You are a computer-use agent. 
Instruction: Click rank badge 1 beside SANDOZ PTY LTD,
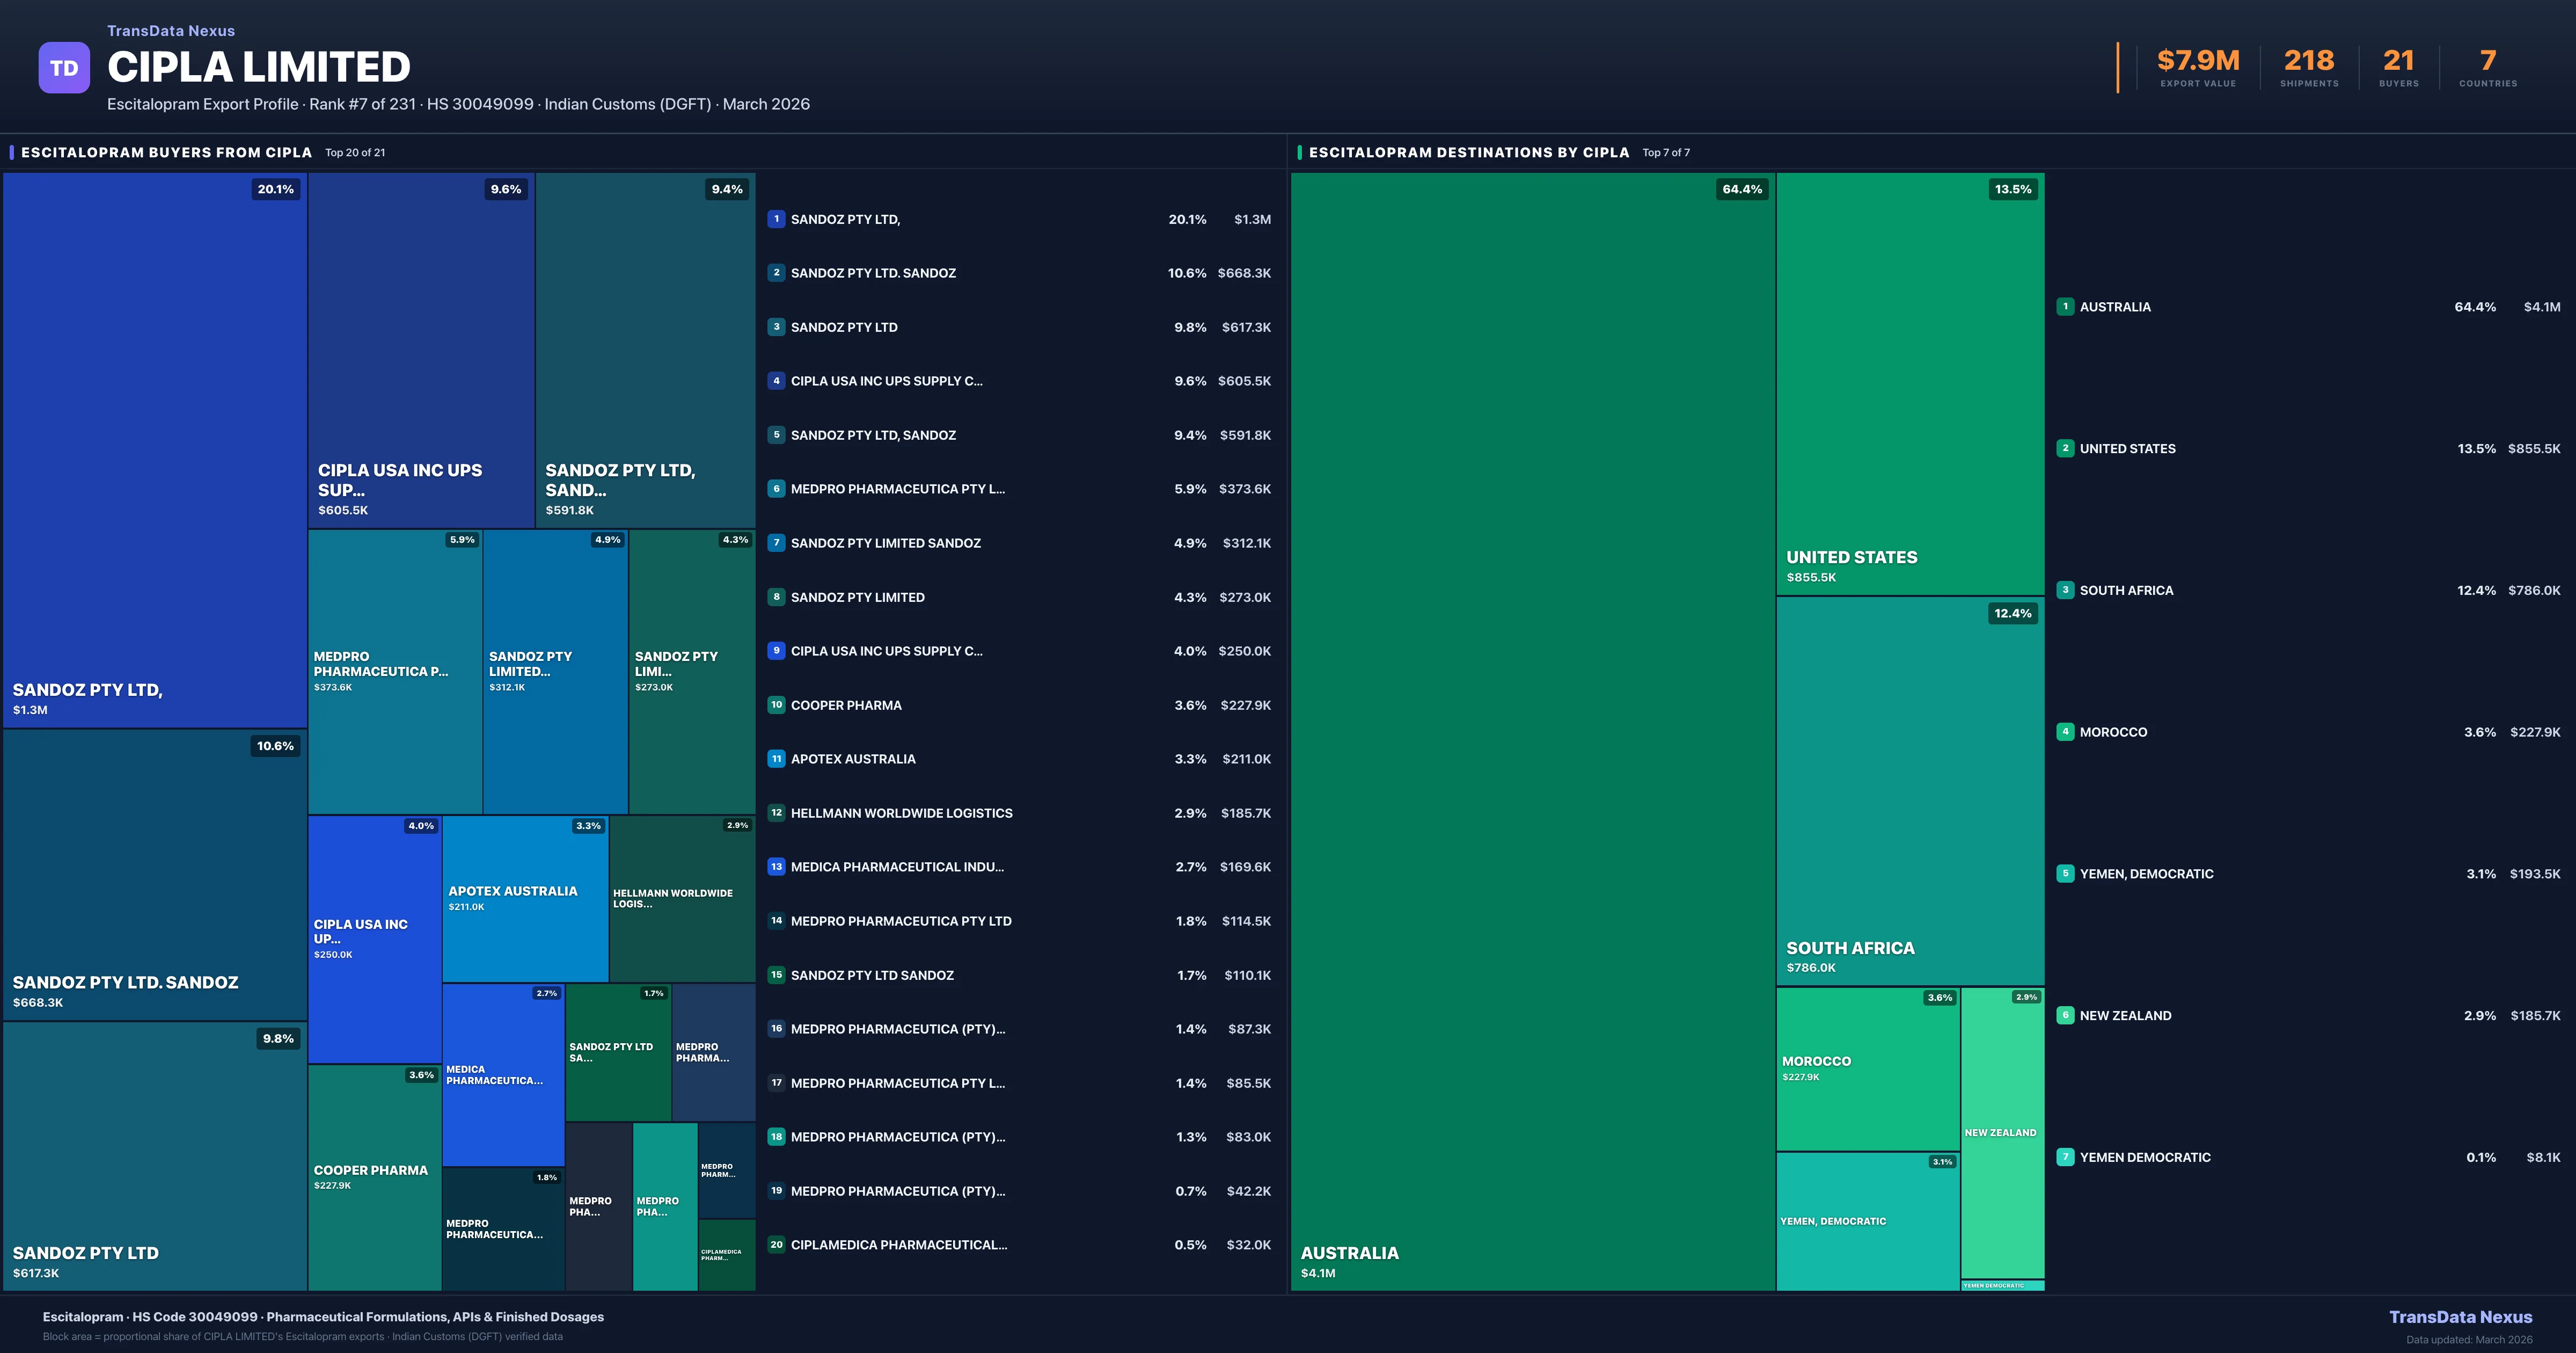[x=776, y=219]
